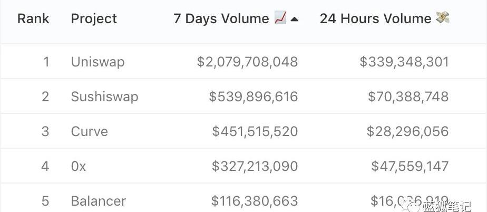The width and height of the screenshot is (487, 212).
Task: Click the 24 Hours Volume column header
Action: pos(375,19)
